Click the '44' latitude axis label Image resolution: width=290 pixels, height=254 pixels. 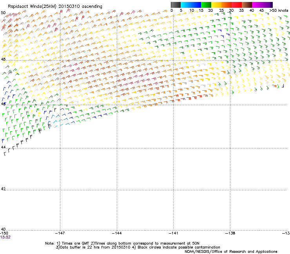tap(3, 147)
